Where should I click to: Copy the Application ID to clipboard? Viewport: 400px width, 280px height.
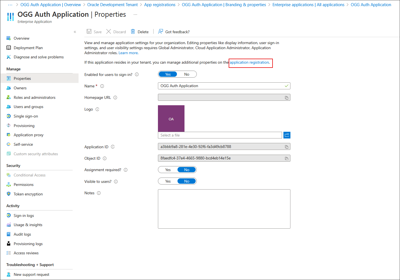click(x=287, y=147)
